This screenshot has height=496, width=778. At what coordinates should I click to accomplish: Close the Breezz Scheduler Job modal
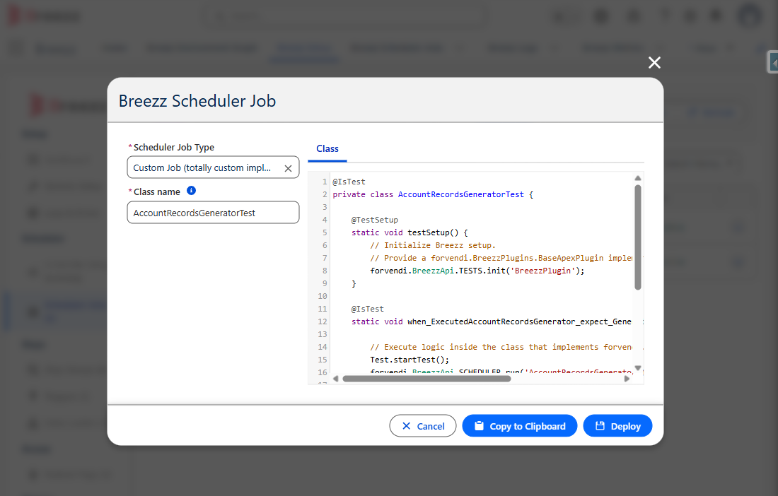(654, 62)
